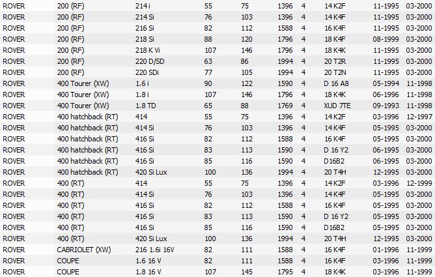
Task: Select engine code 20 T2N
Action: point(335,72)
